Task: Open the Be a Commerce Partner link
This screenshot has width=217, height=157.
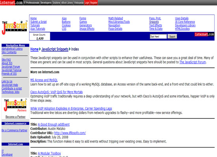Action: coord(14,130)
